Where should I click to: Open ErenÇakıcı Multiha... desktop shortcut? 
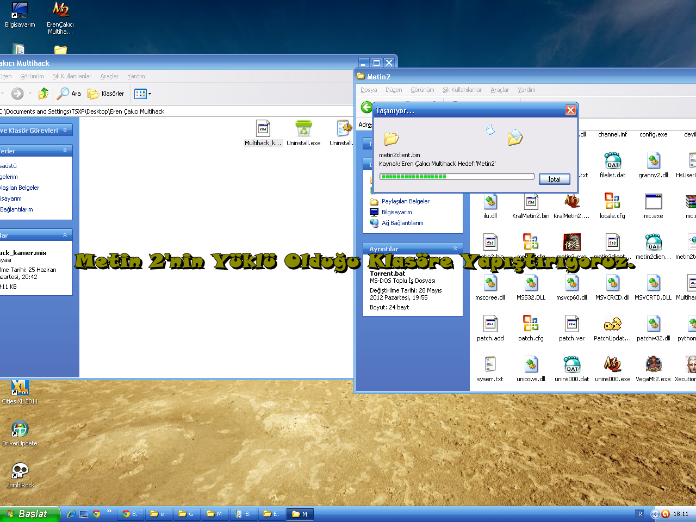pos(60,18)
